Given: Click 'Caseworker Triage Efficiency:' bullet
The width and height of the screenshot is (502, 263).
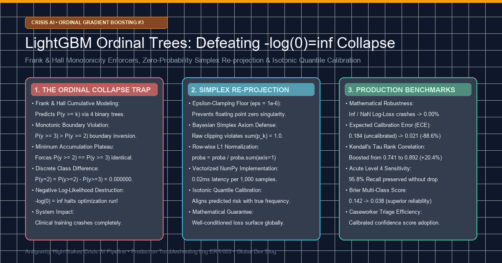Looking at the screenshot, I should (384, 212).
